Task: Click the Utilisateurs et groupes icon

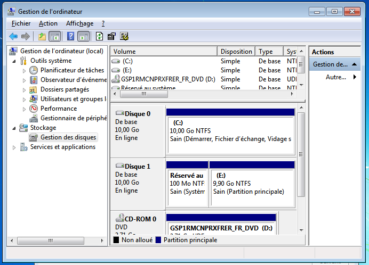Action: coord(34,99)
